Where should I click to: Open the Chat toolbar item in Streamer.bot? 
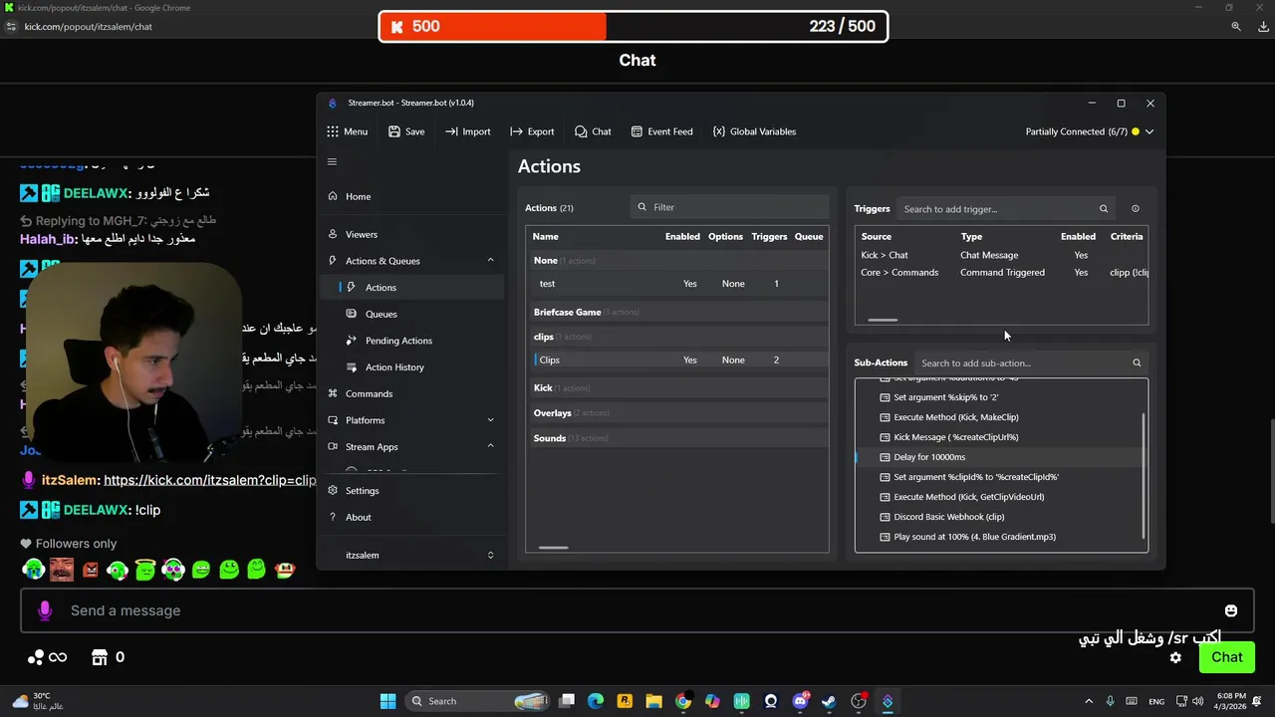(593, 131)
